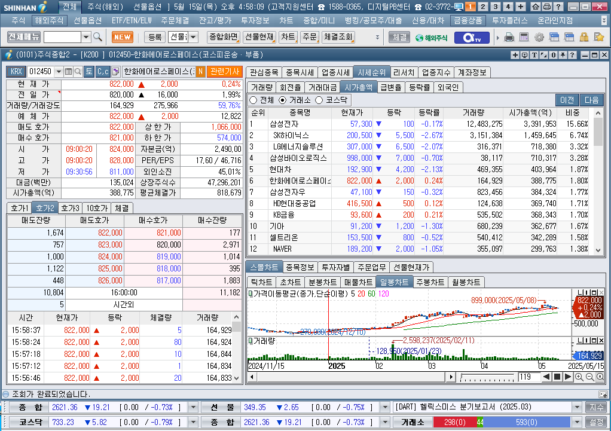Open help via the question mark icon
The width and height of the screenshot is (611, 431).
click(558, 7)
